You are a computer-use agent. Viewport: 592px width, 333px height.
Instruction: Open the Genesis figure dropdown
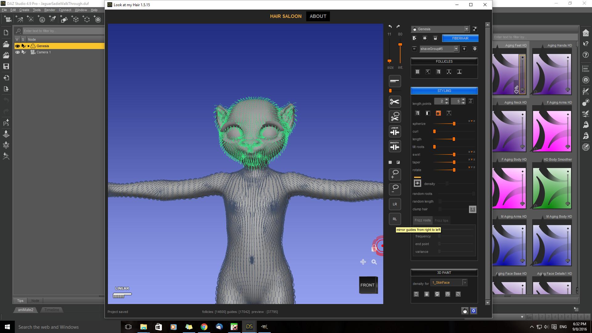pyautogui.click(x=467, y=29)
